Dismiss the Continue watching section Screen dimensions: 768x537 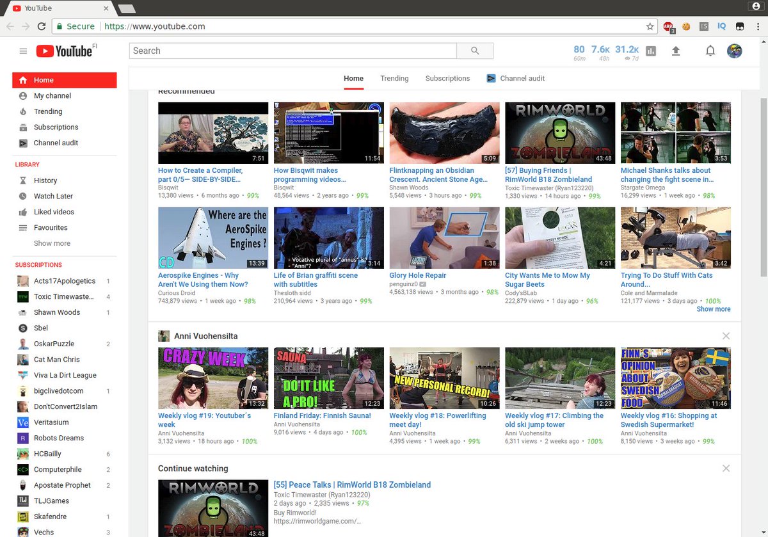(x=726, y=469)
